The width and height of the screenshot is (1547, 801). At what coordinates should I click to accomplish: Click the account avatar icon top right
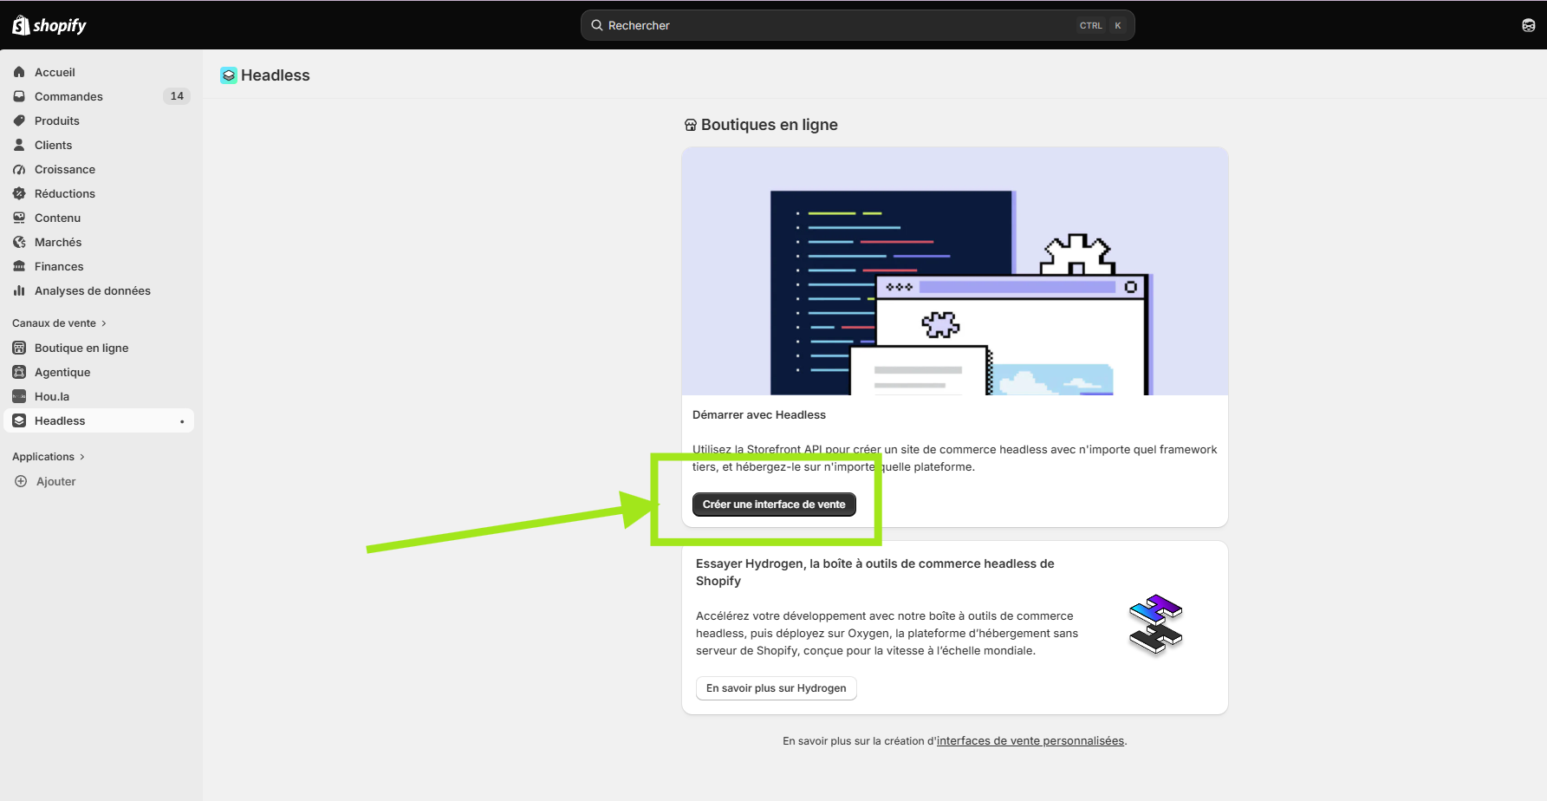tap(1529, 25)
